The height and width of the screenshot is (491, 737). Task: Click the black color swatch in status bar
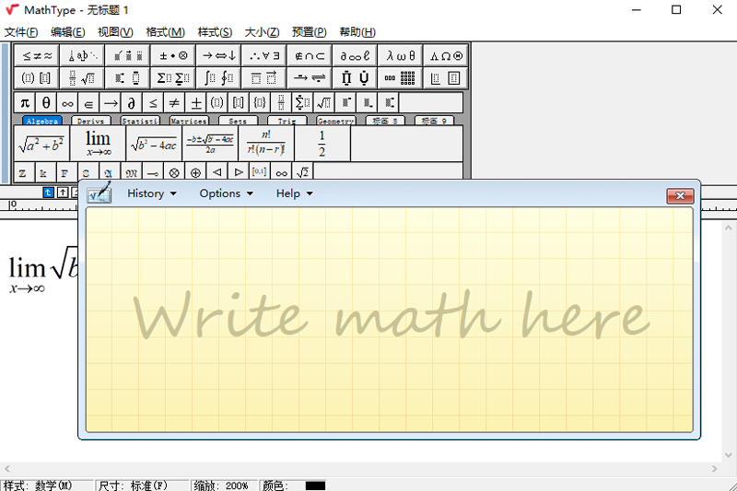click(315, 485)
